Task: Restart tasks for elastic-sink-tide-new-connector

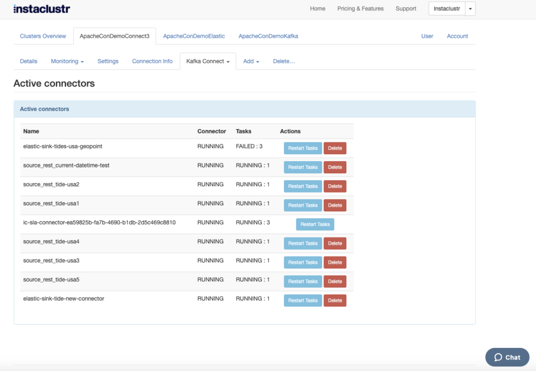Action: click(x=303, y=301)
